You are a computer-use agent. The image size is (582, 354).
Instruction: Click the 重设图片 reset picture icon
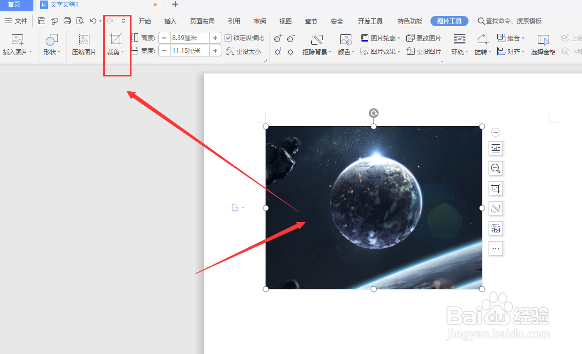click(x=425, y=51)
